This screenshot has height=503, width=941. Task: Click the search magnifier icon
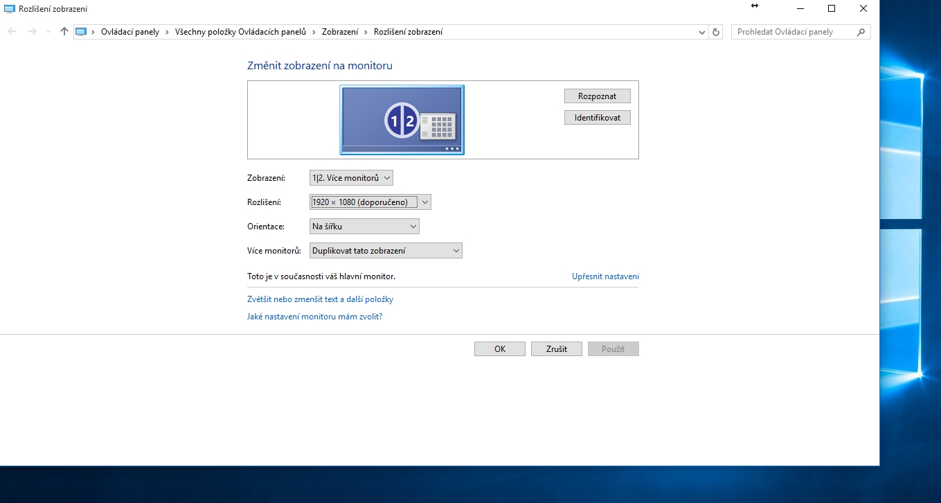[x=861, y=32]
